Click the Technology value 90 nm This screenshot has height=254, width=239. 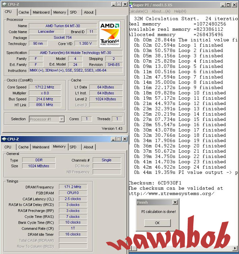click(x=38, y=44)
